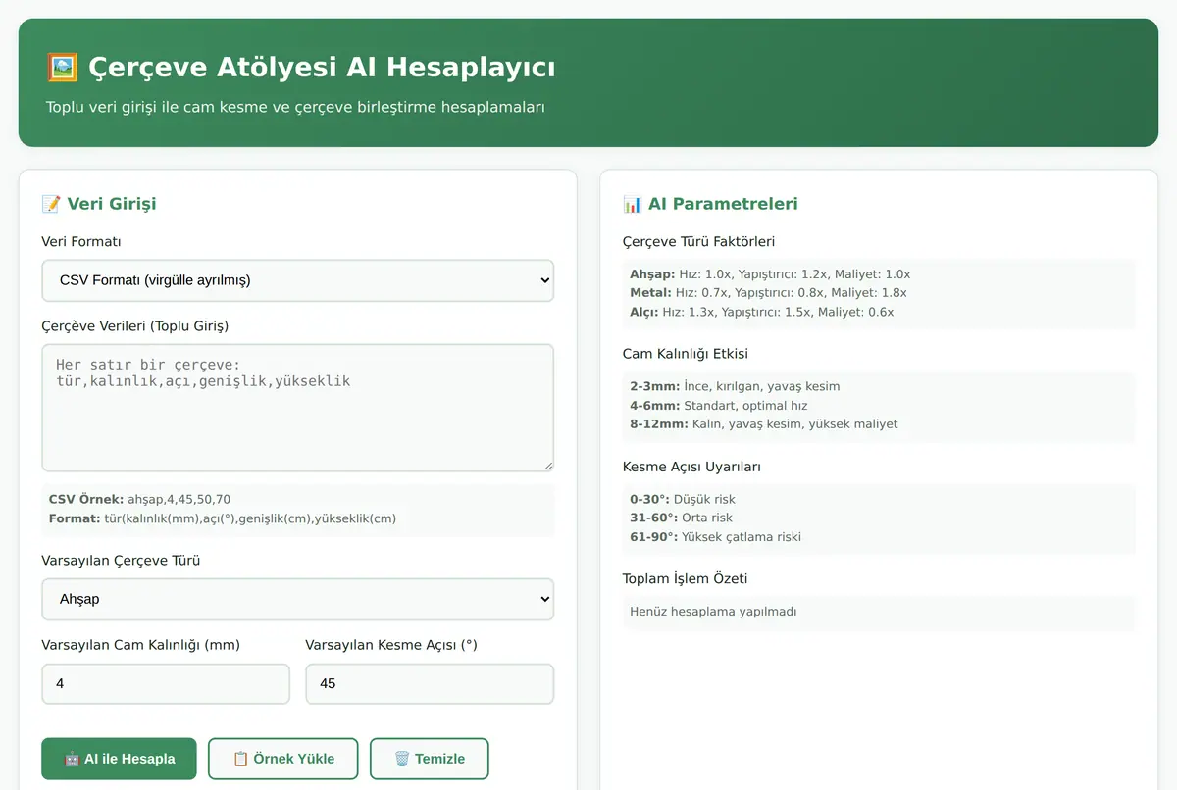Click the 'Veri Formatı' label
The height and width of the screenshot is (790, 1177).
(x=81, y=241)
